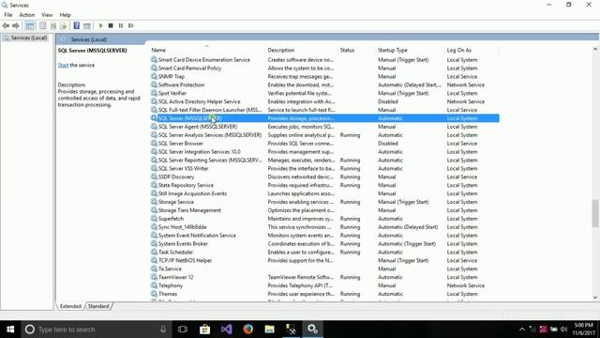Viewport: 600px width, 338px height.
Task: Open Task View on the taskbar
Action: (183, 330)
